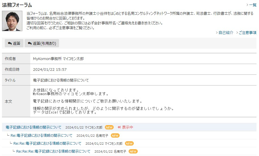The height and width of the screenshot is (156, 259).
Task: Click NEW badge on the Re:Re:Re: reply row
Action: pos(133,151)
